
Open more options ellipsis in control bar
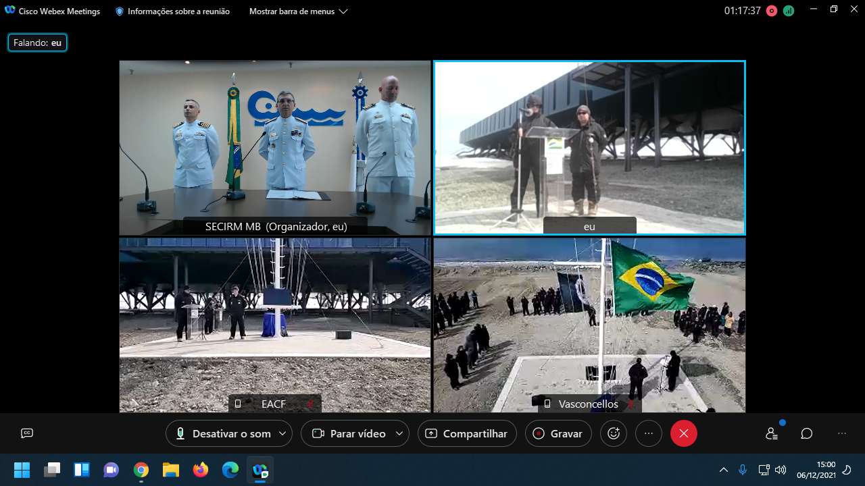[x=649, y=433]
